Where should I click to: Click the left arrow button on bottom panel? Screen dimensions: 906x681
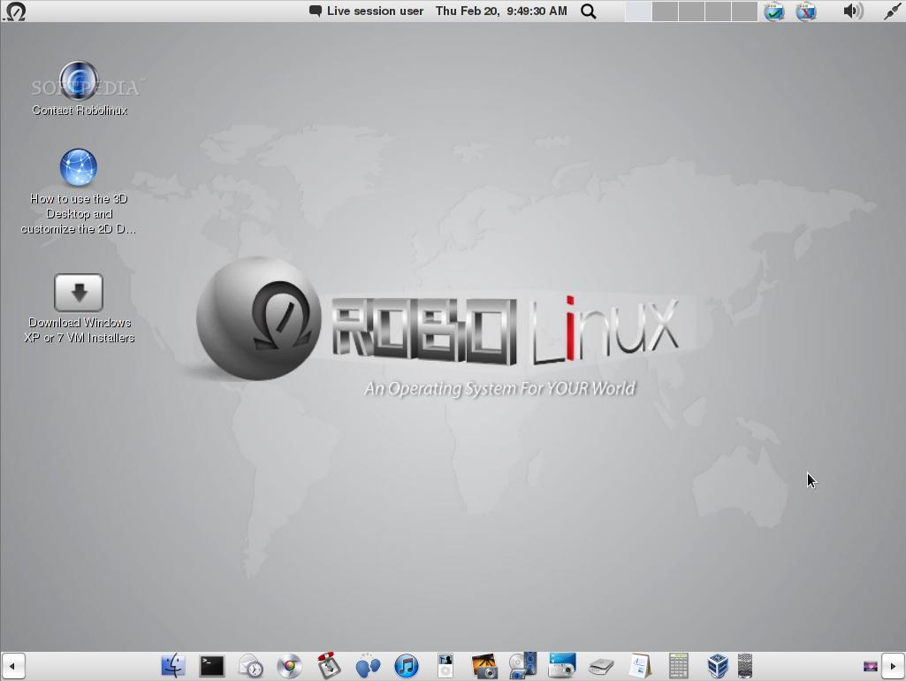[12, 666]
